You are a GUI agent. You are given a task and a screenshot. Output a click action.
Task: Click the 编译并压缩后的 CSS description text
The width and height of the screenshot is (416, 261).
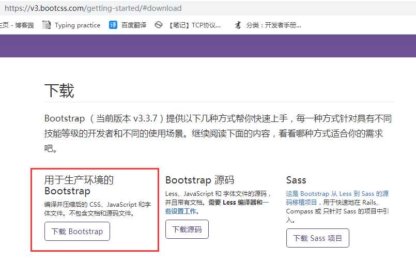click(98, 209)
